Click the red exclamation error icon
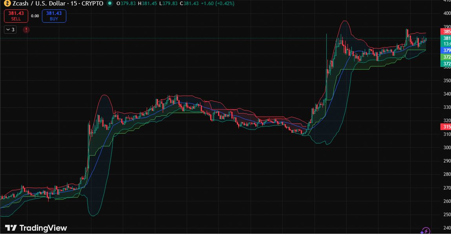Screen dimensions: 451x235 [x=26, y=30]
